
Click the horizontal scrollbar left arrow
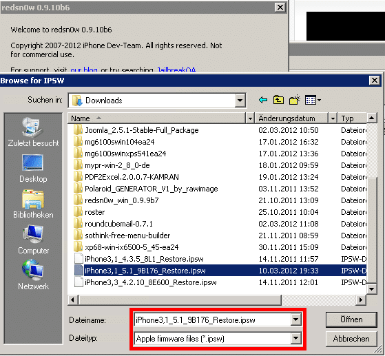tap(73, 300)
